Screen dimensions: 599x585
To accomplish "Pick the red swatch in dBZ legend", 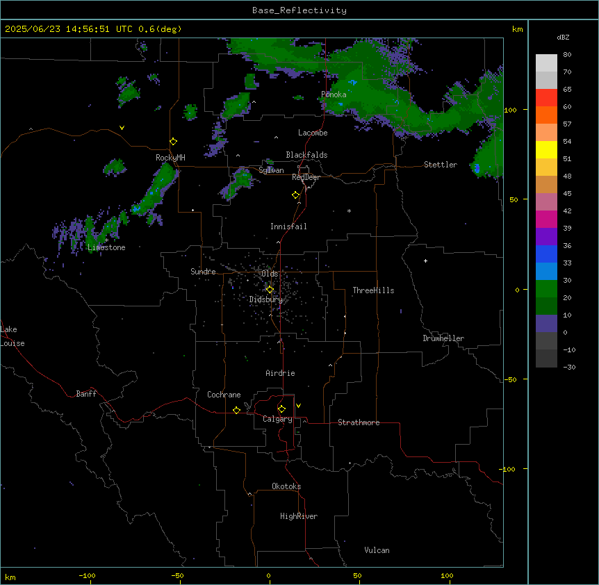I will coord(546,97).
